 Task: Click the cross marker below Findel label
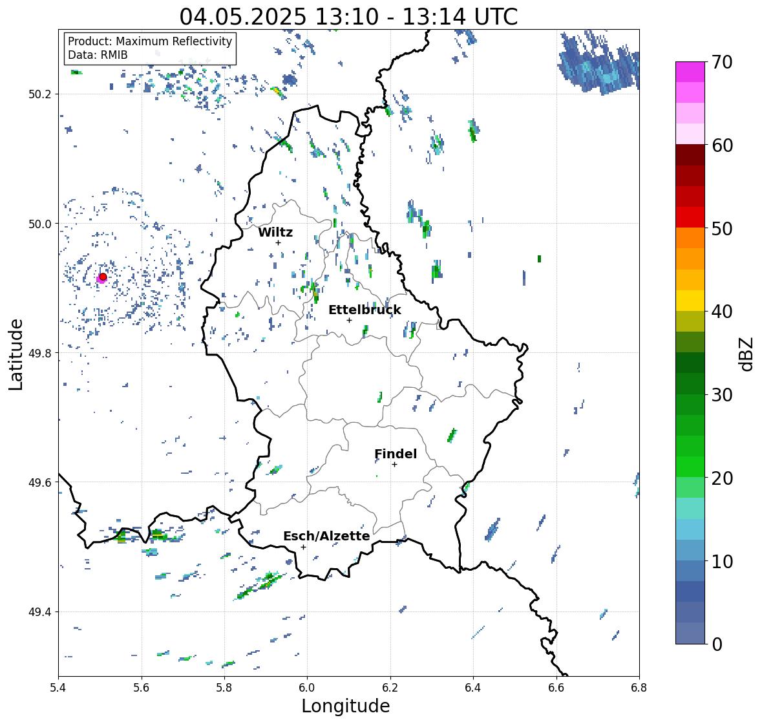point(395,465)
